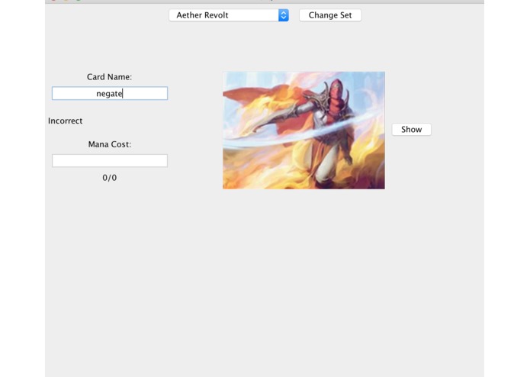Image resolution: width=530 pixels, height=377 pixels.
Task: Click the dropdown stepper arrows on set selector
Action: [x=283, y=15]
